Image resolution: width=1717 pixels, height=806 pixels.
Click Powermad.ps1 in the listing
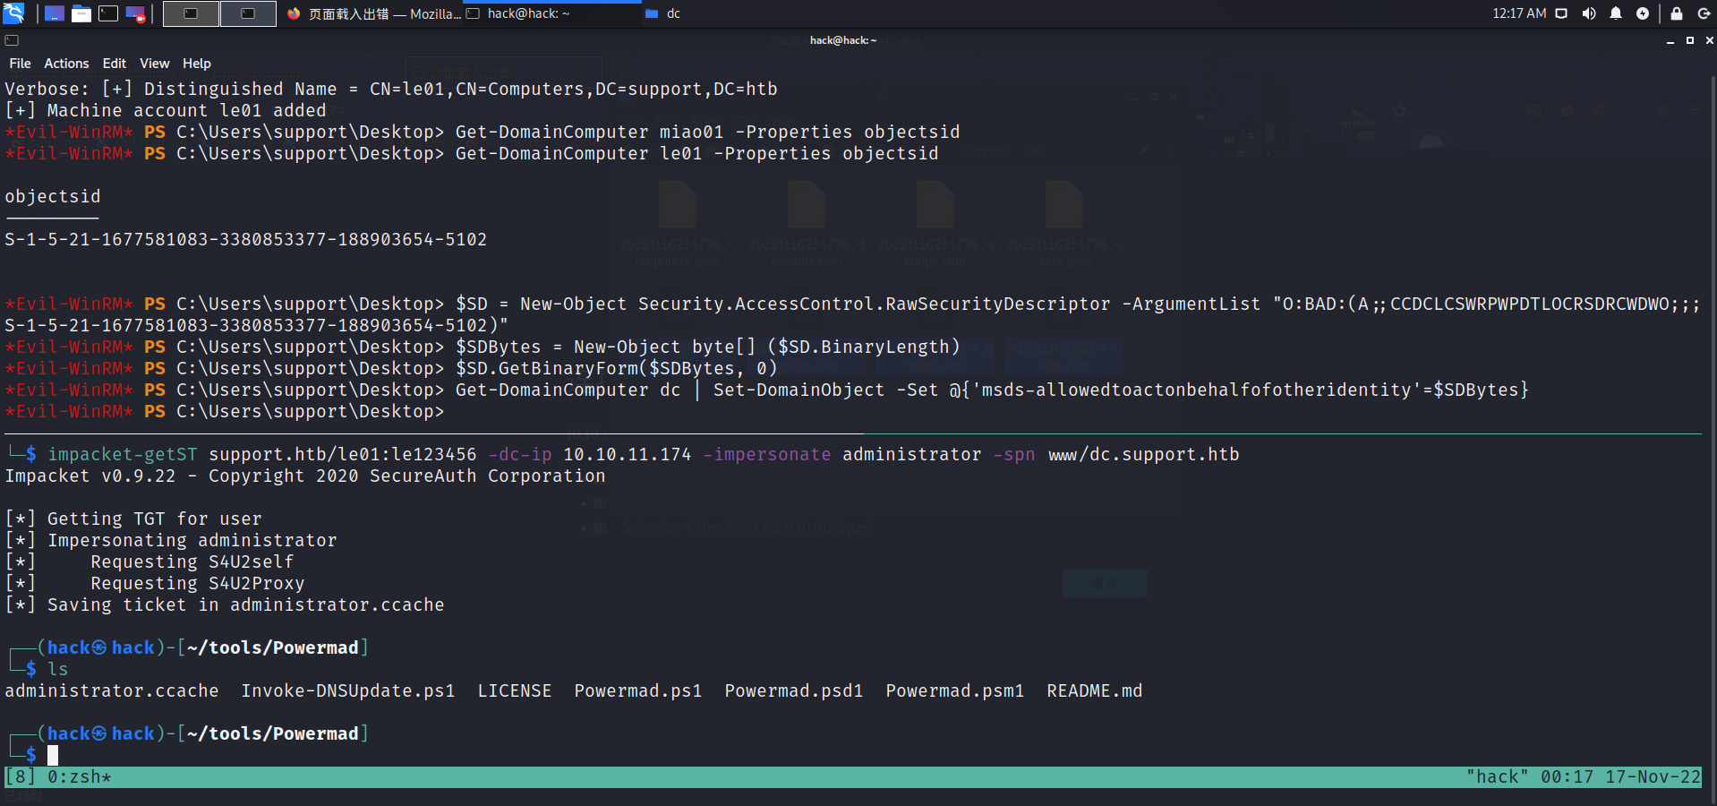tap(638, 690)
